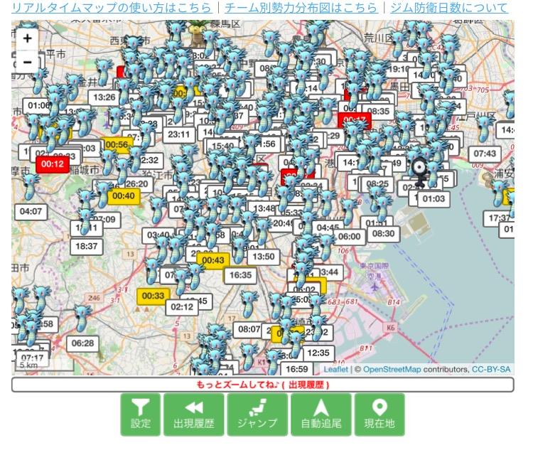Open the OpenStreetMap attribution link
The width and height of the screenshot is (533, 450).
click(392, 369)
